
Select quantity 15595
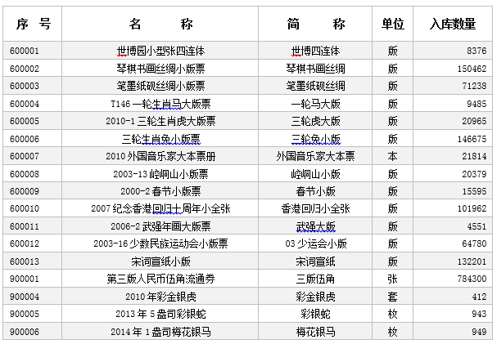[x=474, y=191]
